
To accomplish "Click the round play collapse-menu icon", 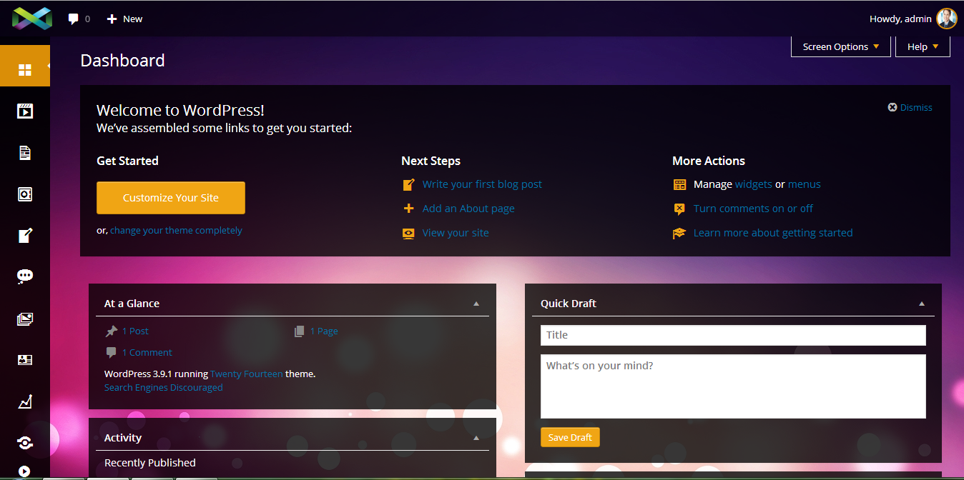I will pyautogui.click(x=25, y=471).
